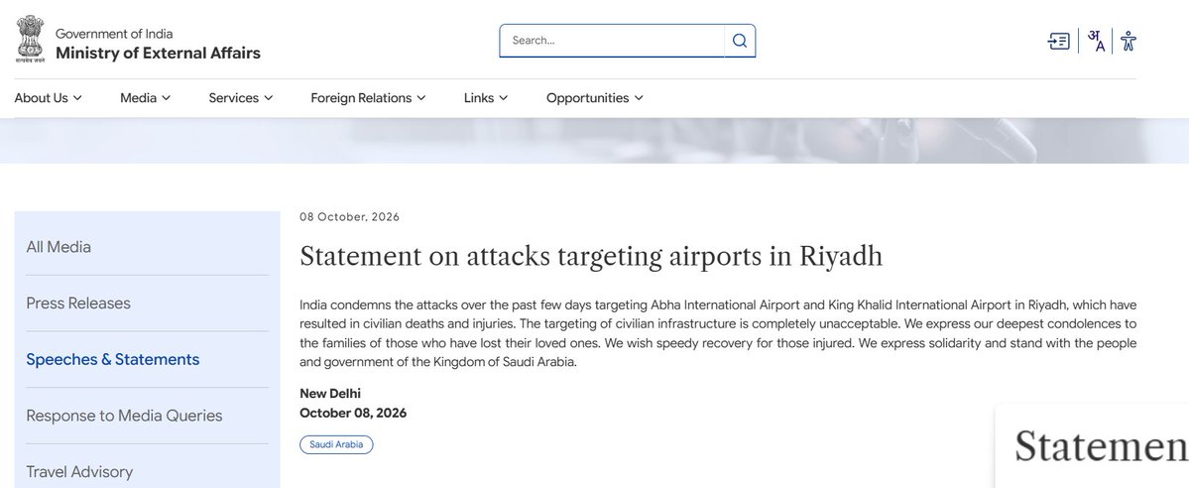Expand the Links dropdown menu
1189x488 pixels.
coord(485,98)
